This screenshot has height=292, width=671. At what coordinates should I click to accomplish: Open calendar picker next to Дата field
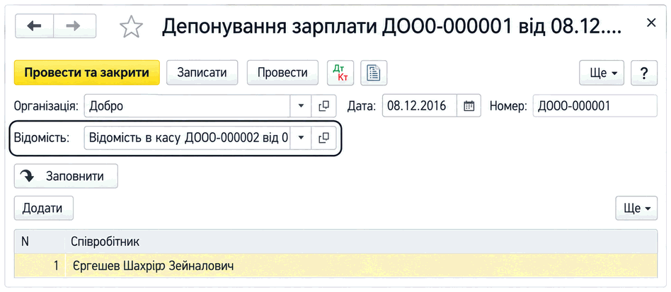pos(469,105)
